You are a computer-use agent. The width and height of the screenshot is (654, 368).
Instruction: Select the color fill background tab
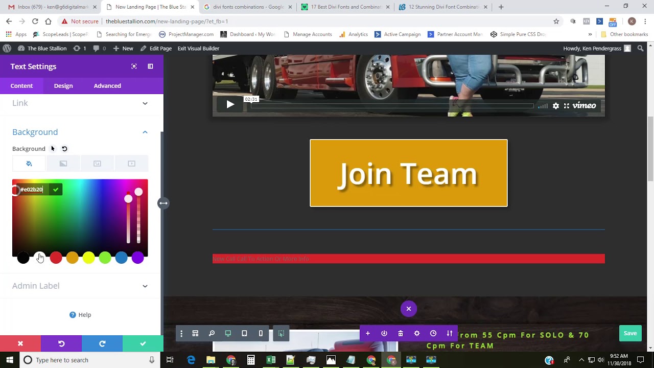point(29,164)
